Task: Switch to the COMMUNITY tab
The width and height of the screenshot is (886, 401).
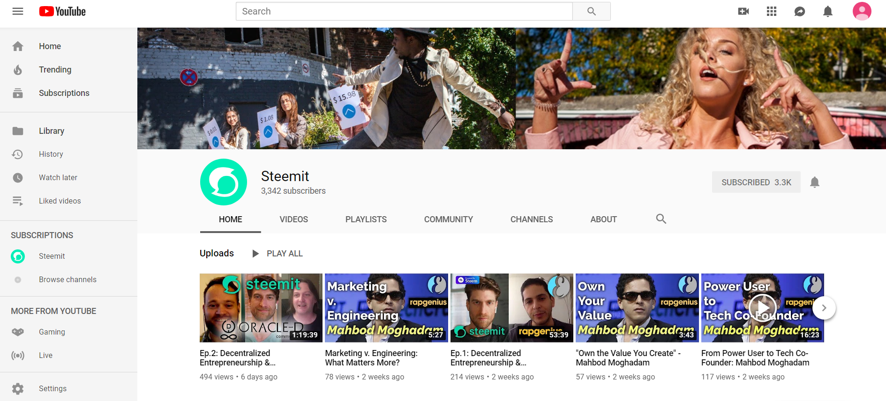Action: pyautogui.click(x=449, y=219)
